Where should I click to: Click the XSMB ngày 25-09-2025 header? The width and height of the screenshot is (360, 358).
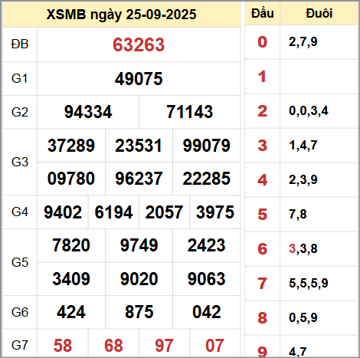[x=122, y=15]
